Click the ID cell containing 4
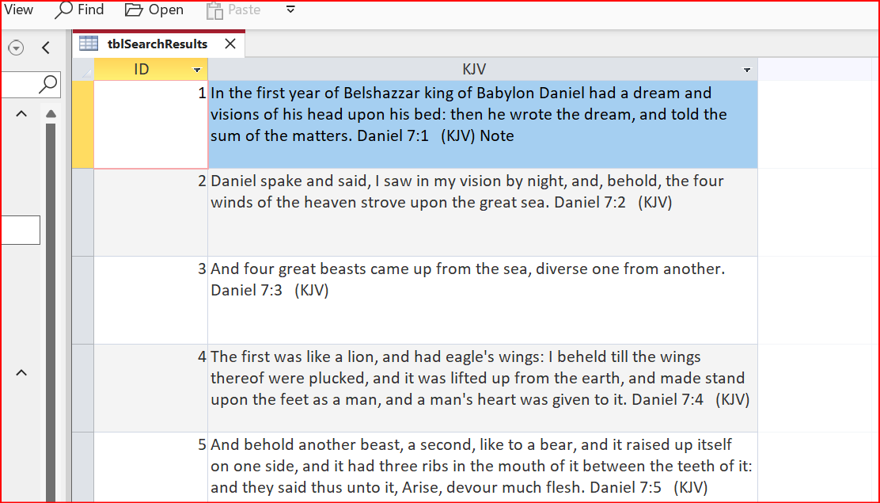The width and height of the screenshot is (880, 503). click(150, 388)
